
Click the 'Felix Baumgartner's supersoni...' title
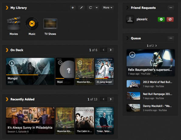tap(150, 70)
